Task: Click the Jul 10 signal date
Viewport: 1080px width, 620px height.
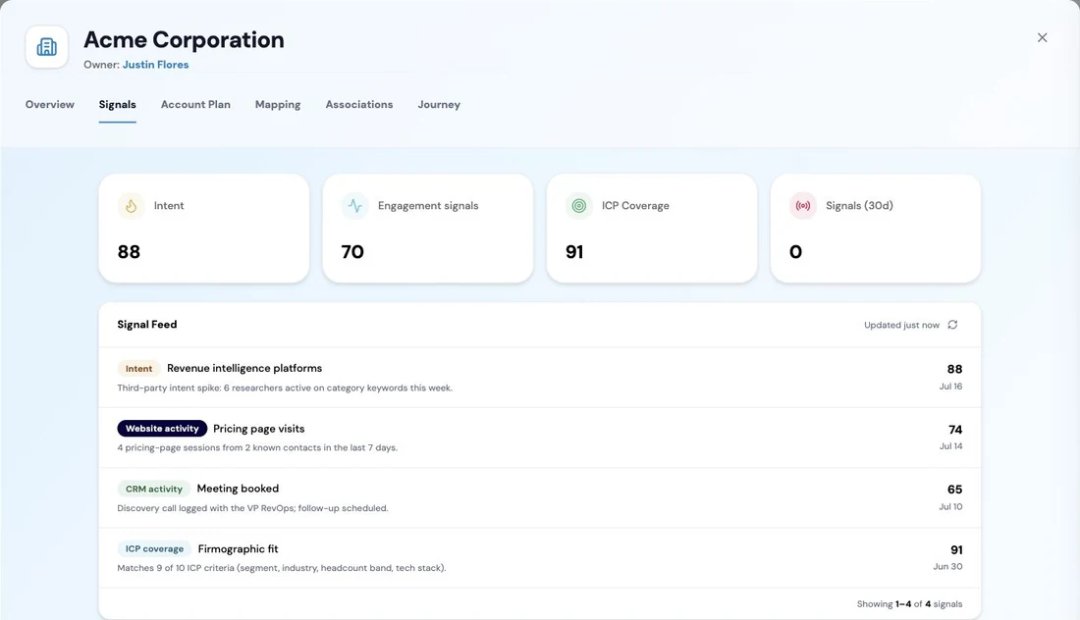Action: click(x=950, y=506)
